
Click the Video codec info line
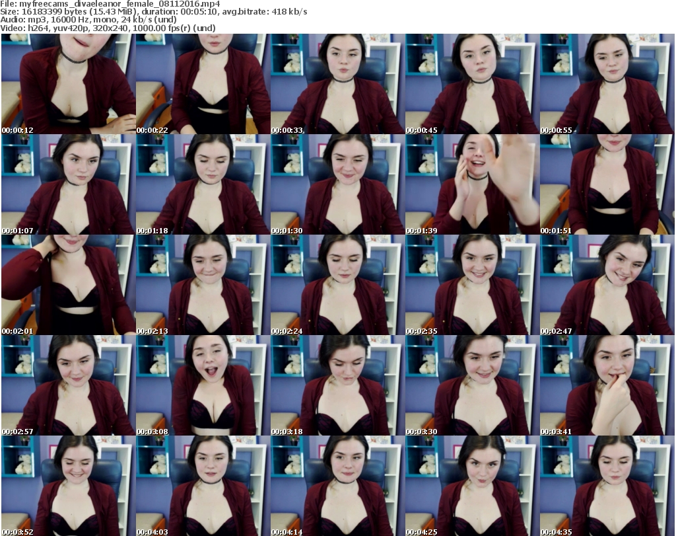coord(109,28)
